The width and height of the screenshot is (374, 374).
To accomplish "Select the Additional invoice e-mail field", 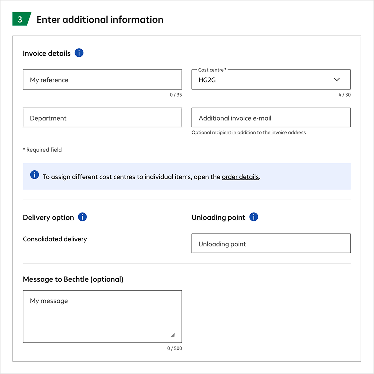I will click(x=271, y=118).
